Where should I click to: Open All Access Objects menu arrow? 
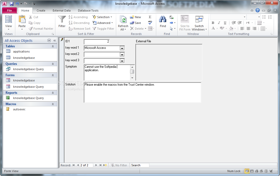pos(49,40)
